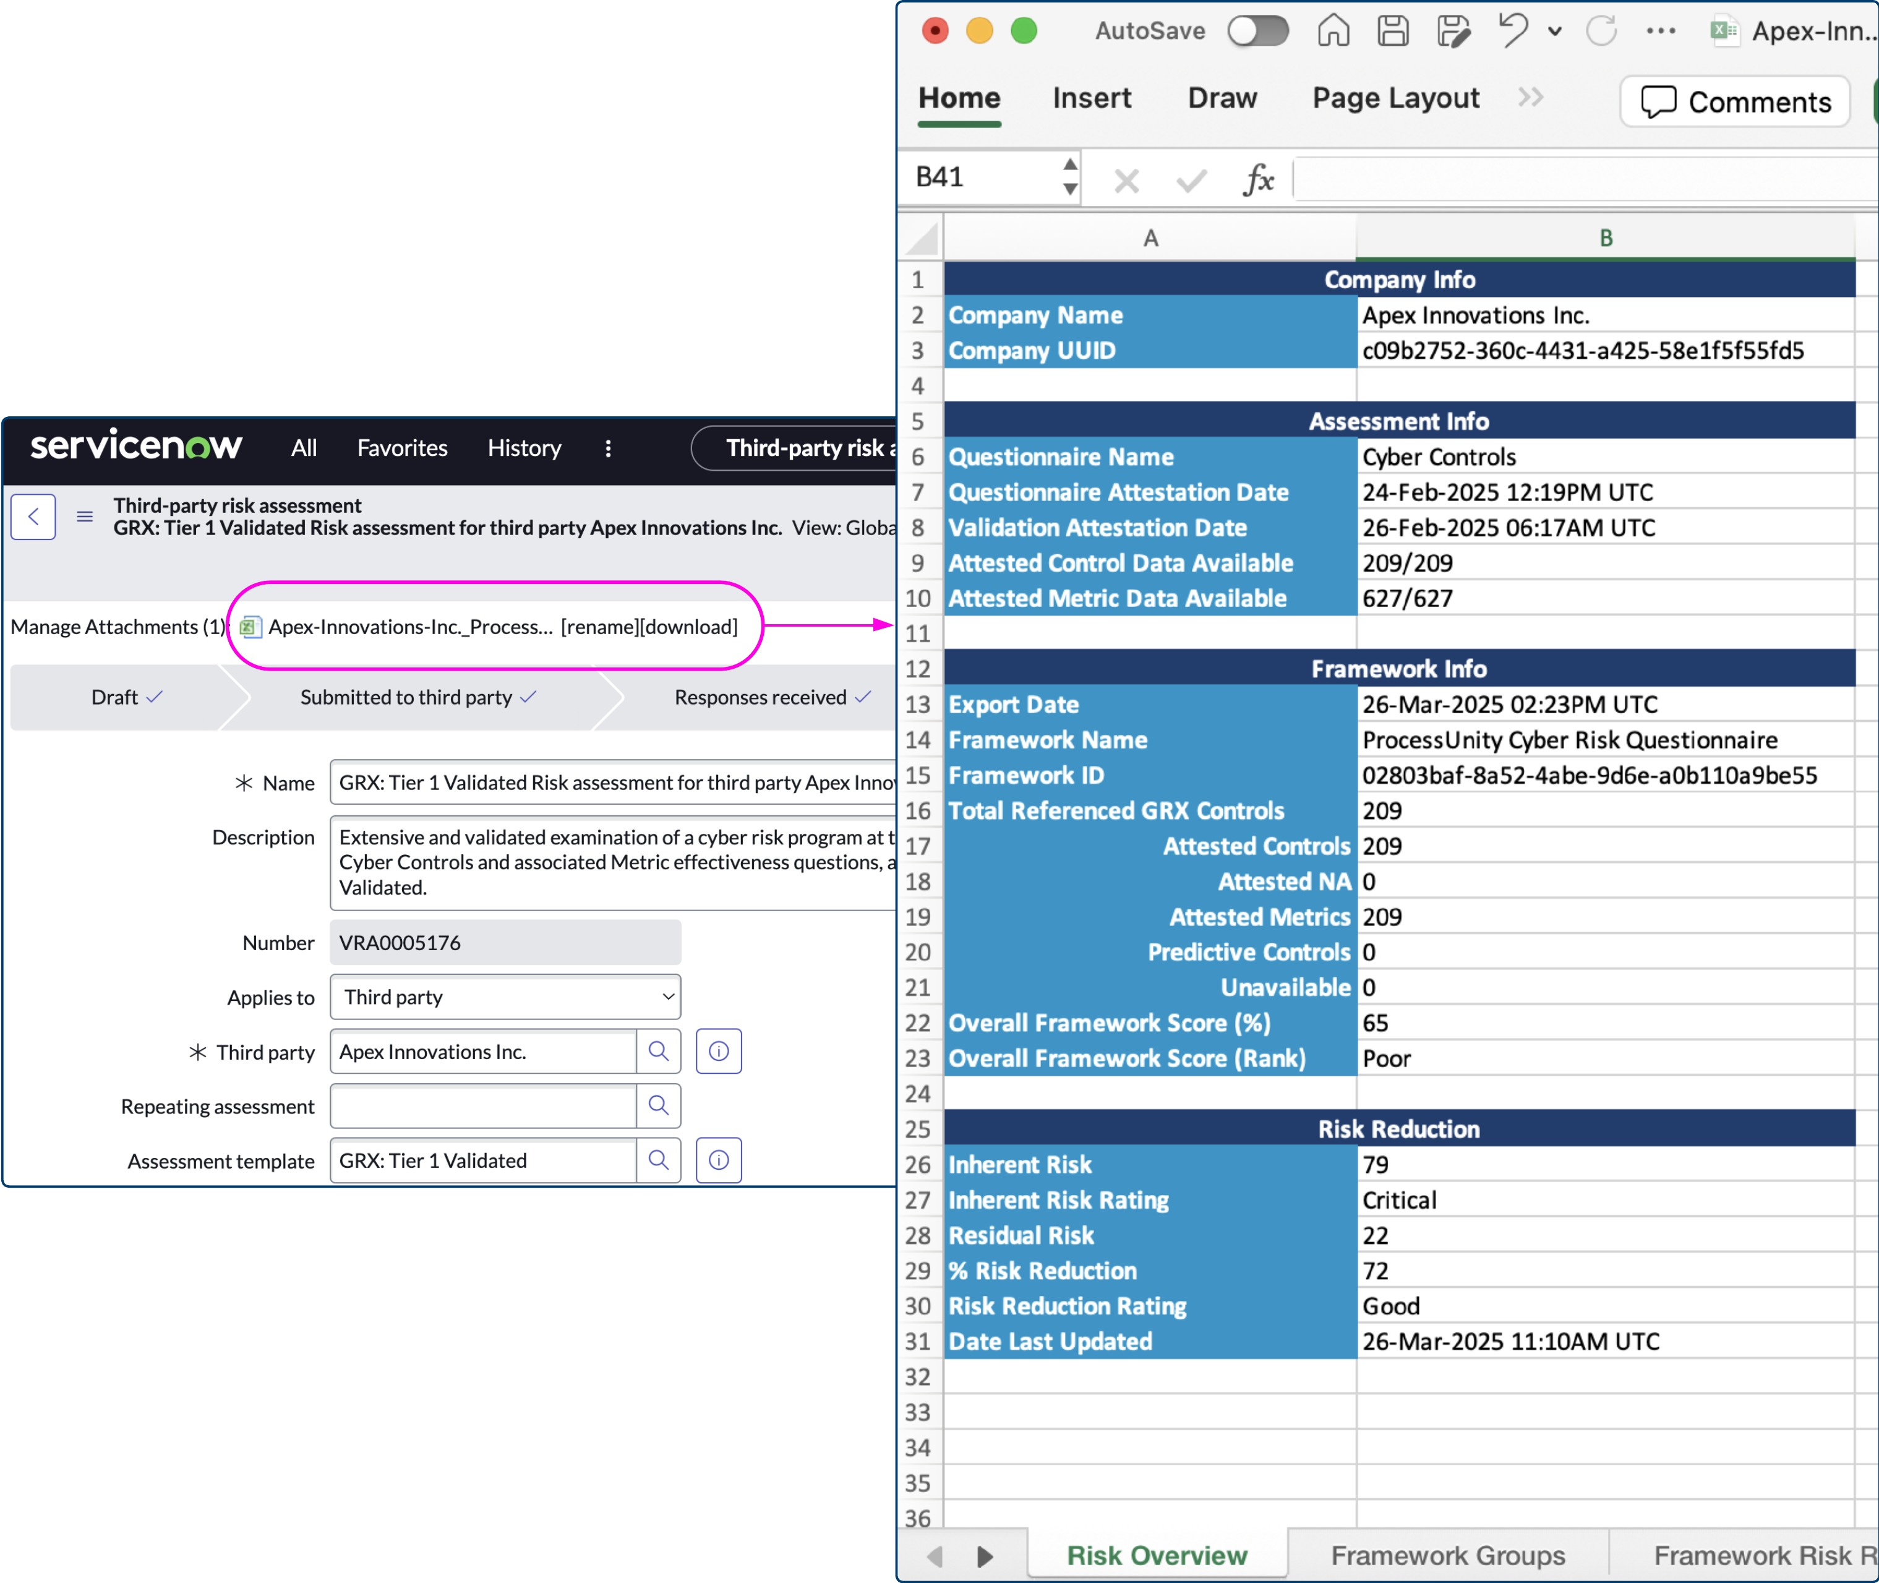
Task: Click the Name input field
Action: point(614,783)
